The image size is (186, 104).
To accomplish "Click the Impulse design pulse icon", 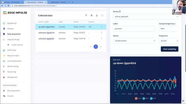I will pyautogui.click(x=4, y=40).
